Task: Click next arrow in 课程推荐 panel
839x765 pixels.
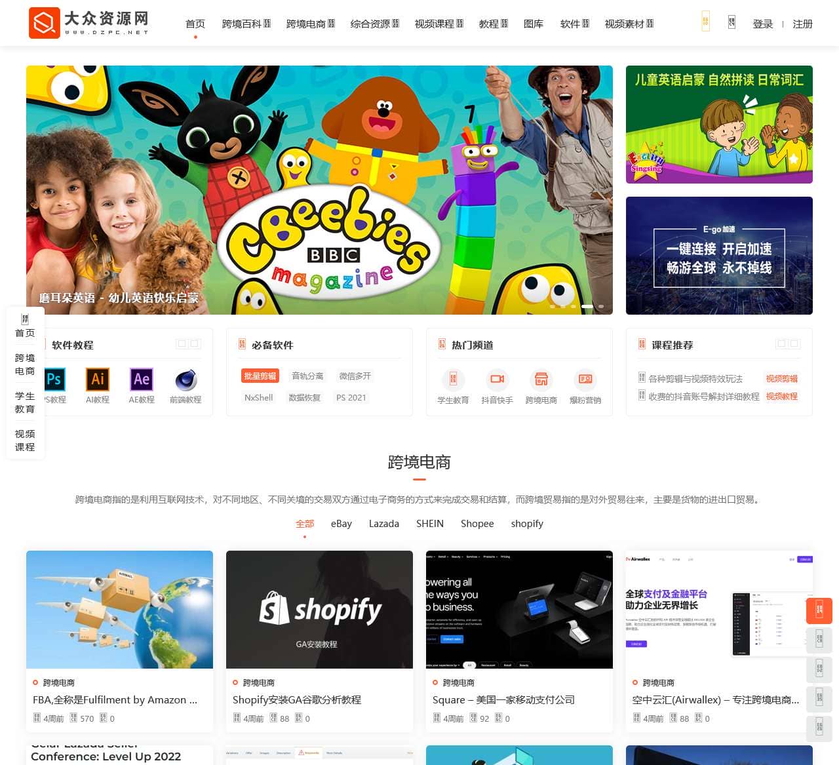Action: tap(794, 343)
